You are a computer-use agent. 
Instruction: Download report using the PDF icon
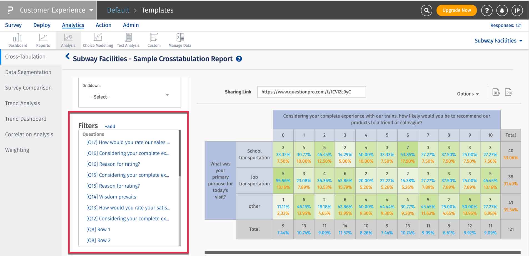click(509, 93)
